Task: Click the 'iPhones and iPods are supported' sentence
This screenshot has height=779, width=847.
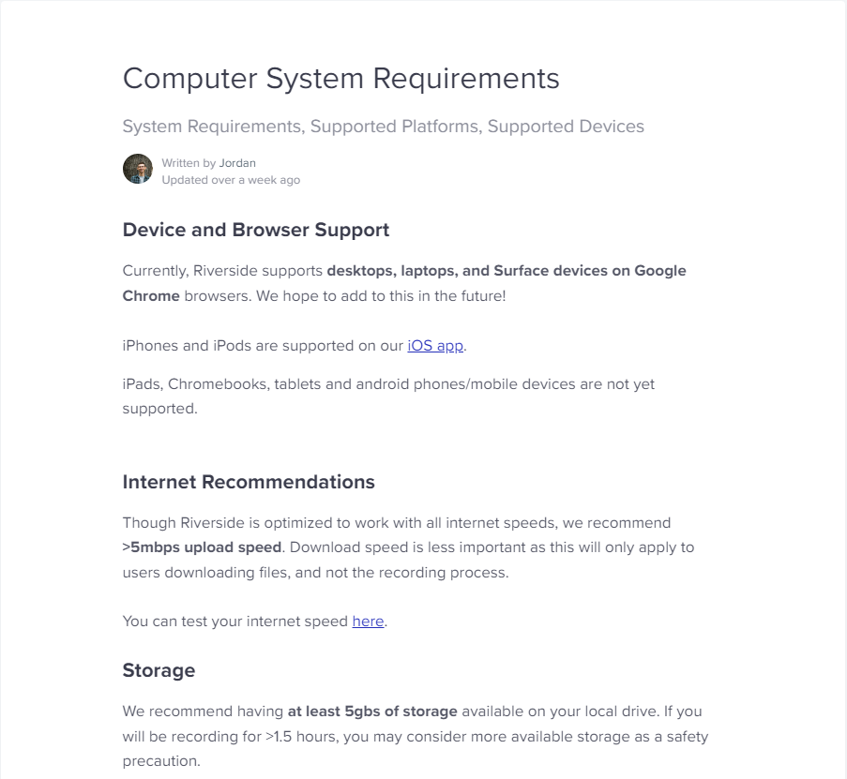Action: tap(295, 346)
